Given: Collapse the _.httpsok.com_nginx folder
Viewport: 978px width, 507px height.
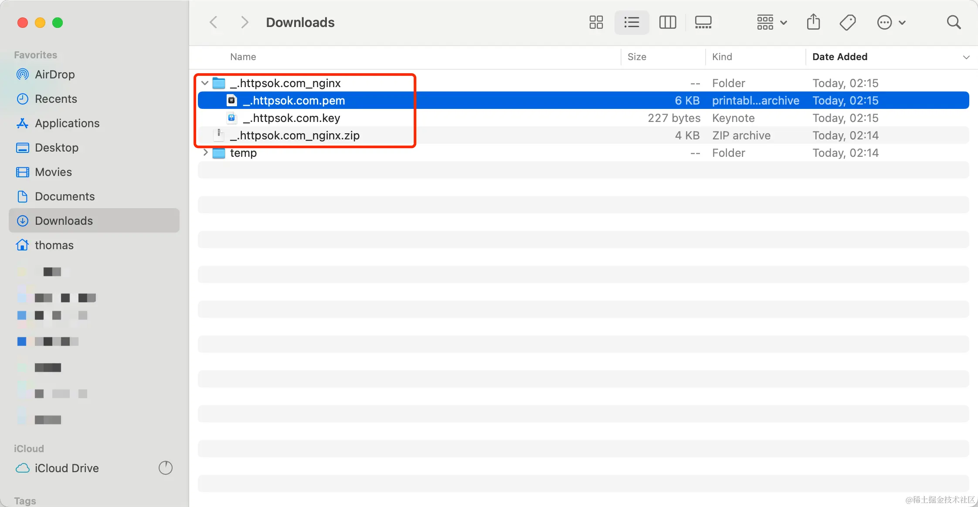Looking at the screenshot, I should [205, 83].
